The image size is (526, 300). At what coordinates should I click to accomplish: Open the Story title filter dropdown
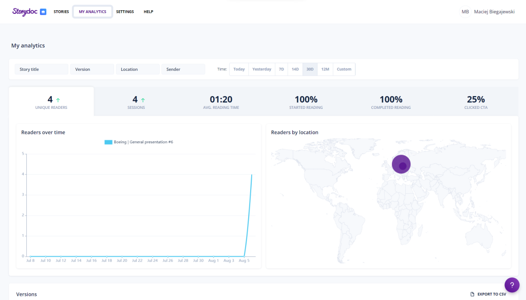point(41,69)
